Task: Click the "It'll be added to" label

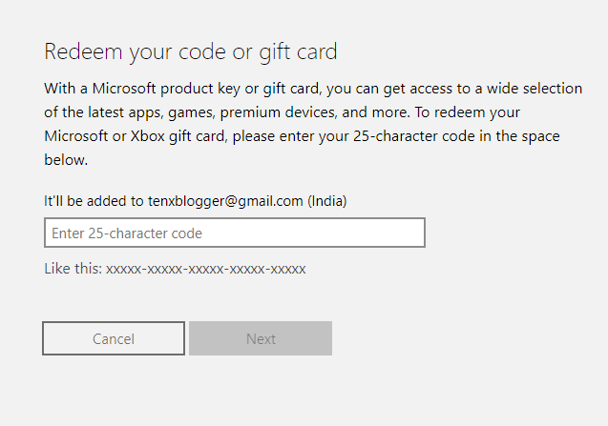Action: pos(94,201)
